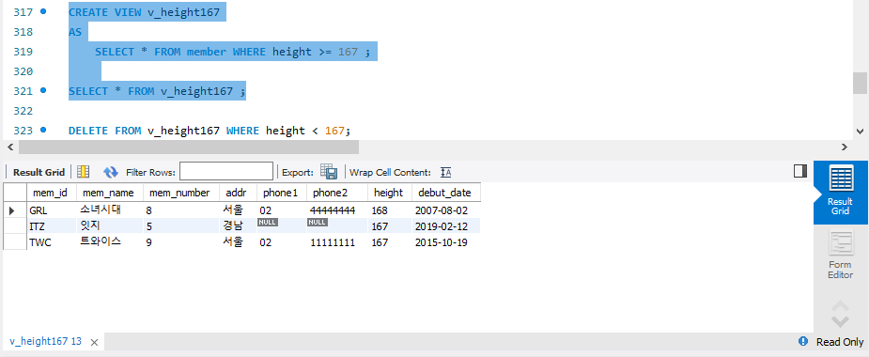Click the editor's vertical scrollbar thumb
Image resolution: width=869 pixels, height=357 pixels.
tap(860, 84)
